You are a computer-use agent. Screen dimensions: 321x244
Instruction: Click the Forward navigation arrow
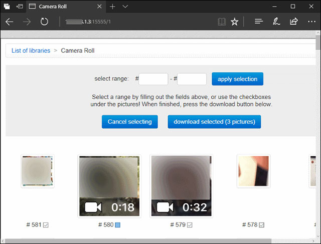pos(27,22)
